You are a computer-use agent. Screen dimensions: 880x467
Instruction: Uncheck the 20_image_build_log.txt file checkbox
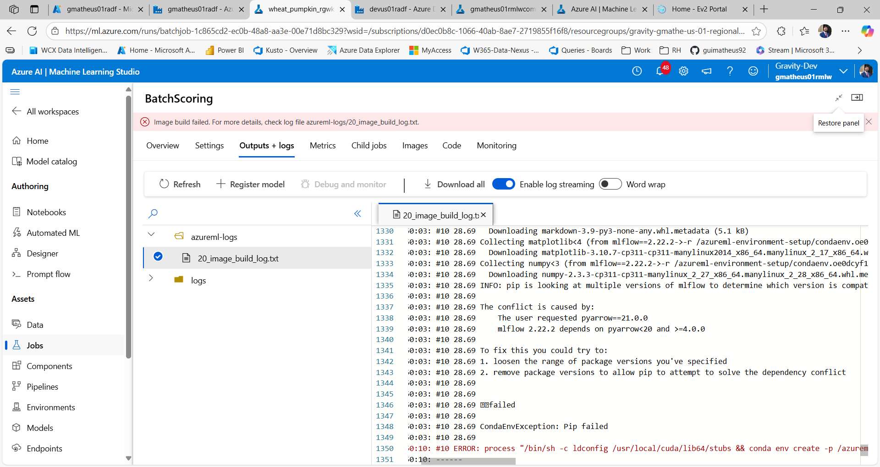(x=158, y=256)
